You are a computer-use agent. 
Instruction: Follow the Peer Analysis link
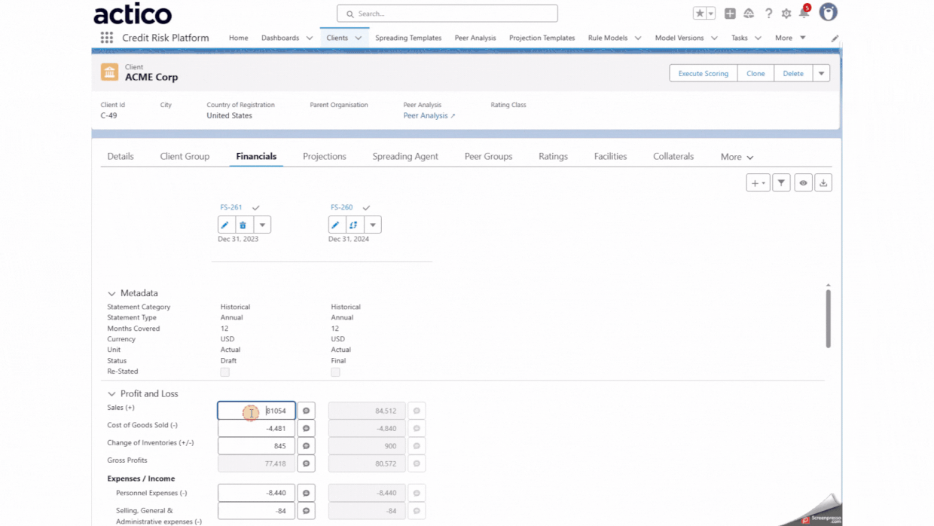click(x=426, y=115)
